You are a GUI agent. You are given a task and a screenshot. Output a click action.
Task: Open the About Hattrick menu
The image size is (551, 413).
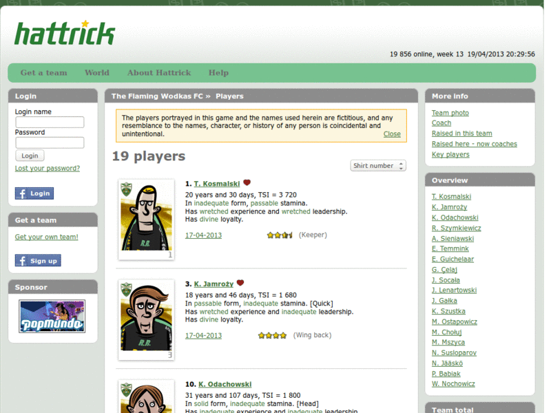point(159,73)
